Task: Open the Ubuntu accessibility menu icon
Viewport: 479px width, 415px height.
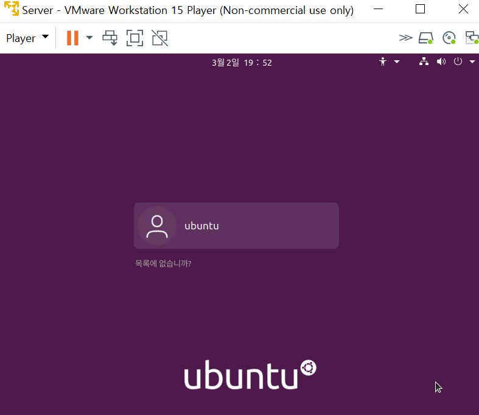Action: pos(383,61)
